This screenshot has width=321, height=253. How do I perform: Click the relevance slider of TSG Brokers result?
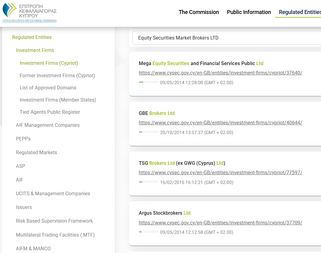[148, 182]
